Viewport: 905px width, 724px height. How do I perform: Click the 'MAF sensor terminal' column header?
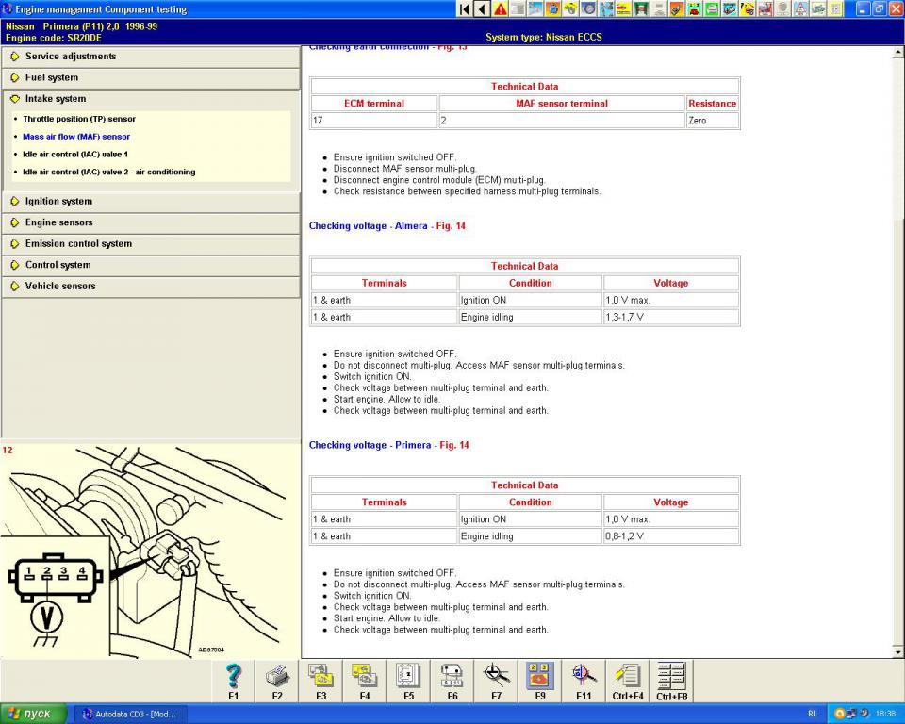pos(562,104)
